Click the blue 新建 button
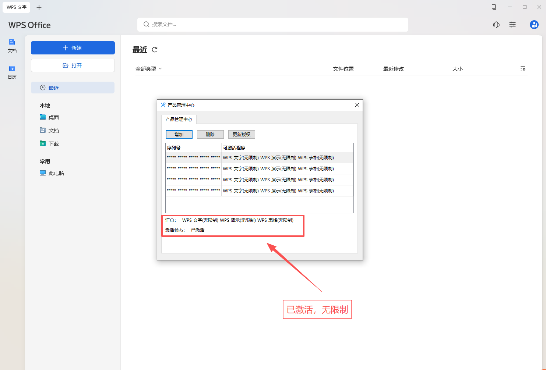This screenshot has width=546, height=370. click(73, 48)
